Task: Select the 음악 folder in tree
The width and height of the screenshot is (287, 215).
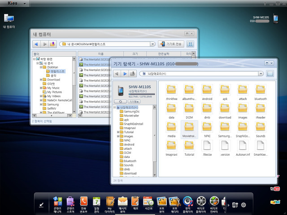Action: click(x=51, y=76)
